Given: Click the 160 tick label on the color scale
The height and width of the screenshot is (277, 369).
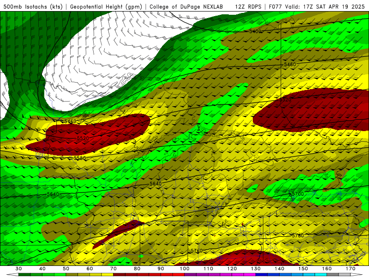Looking at the screenshot, I should coord(327,269).
